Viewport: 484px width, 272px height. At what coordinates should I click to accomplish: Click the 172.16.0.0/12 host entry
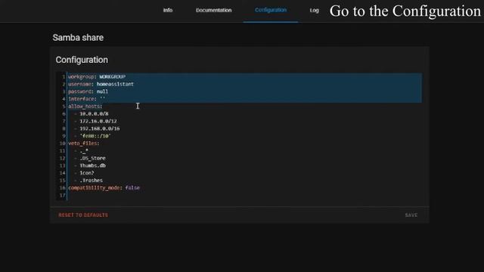pos(98,121)
